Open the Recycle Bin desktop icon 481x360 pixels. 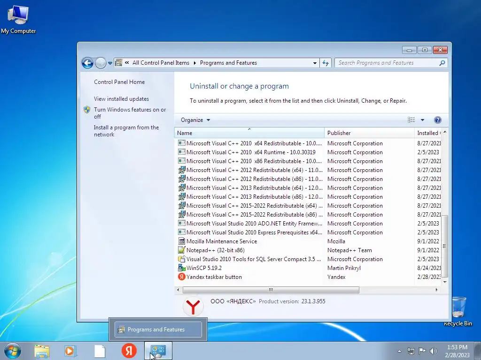pyautogui.click(x=458, y=311)
